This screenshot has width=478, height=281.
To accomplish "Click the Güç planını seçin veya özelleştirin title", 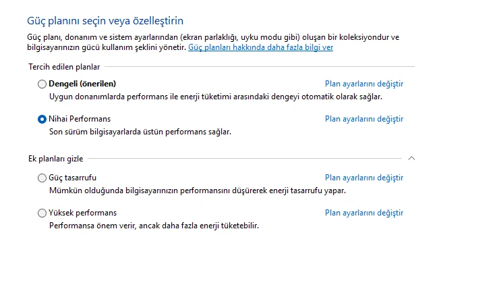I will 106,22.
